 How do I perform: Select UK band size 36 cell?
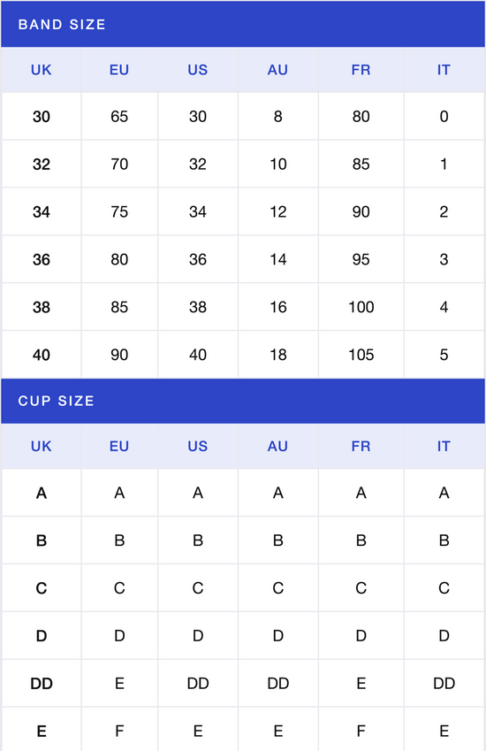42,259
